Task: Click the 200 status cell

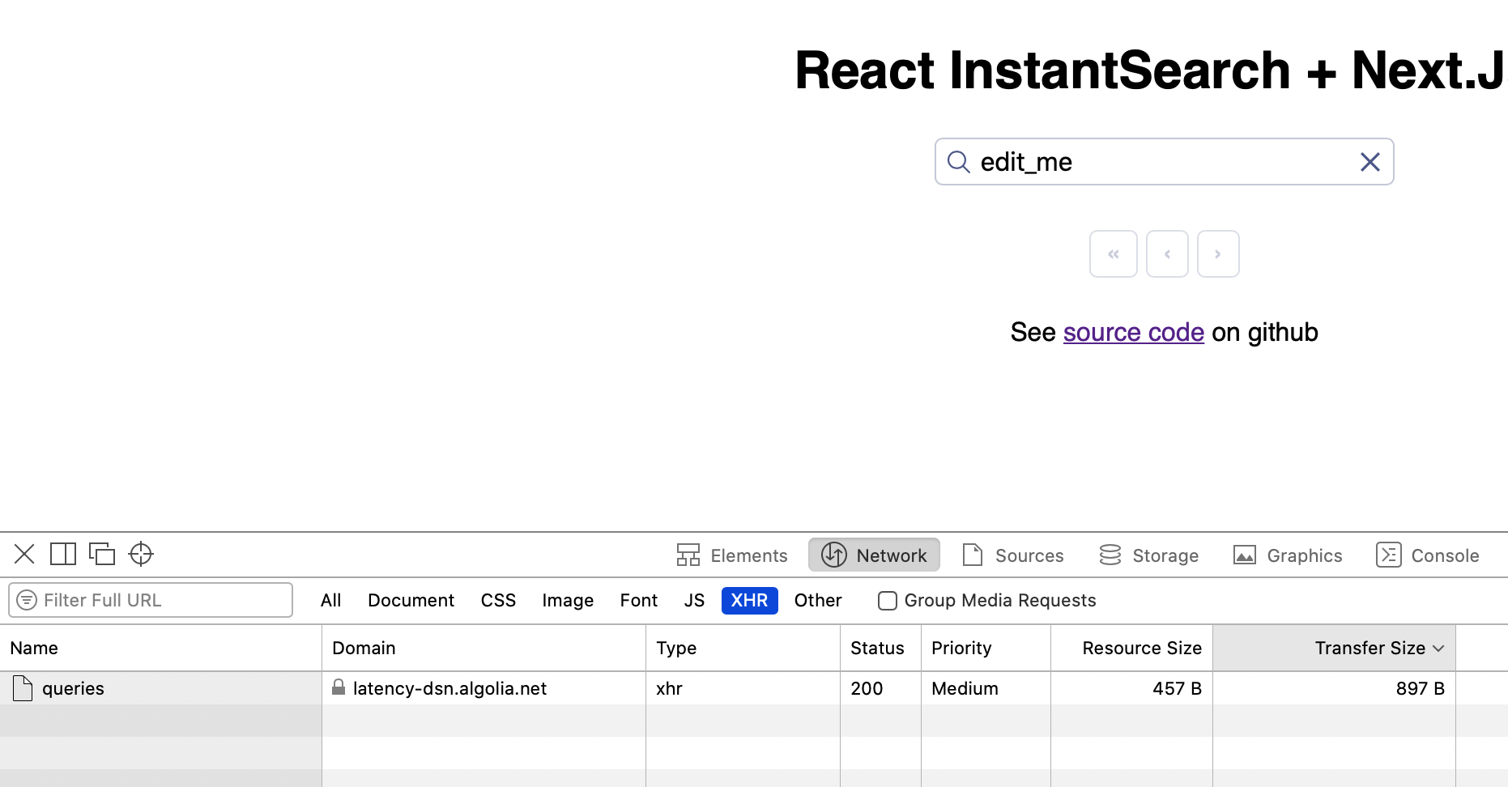Action: 880,688
